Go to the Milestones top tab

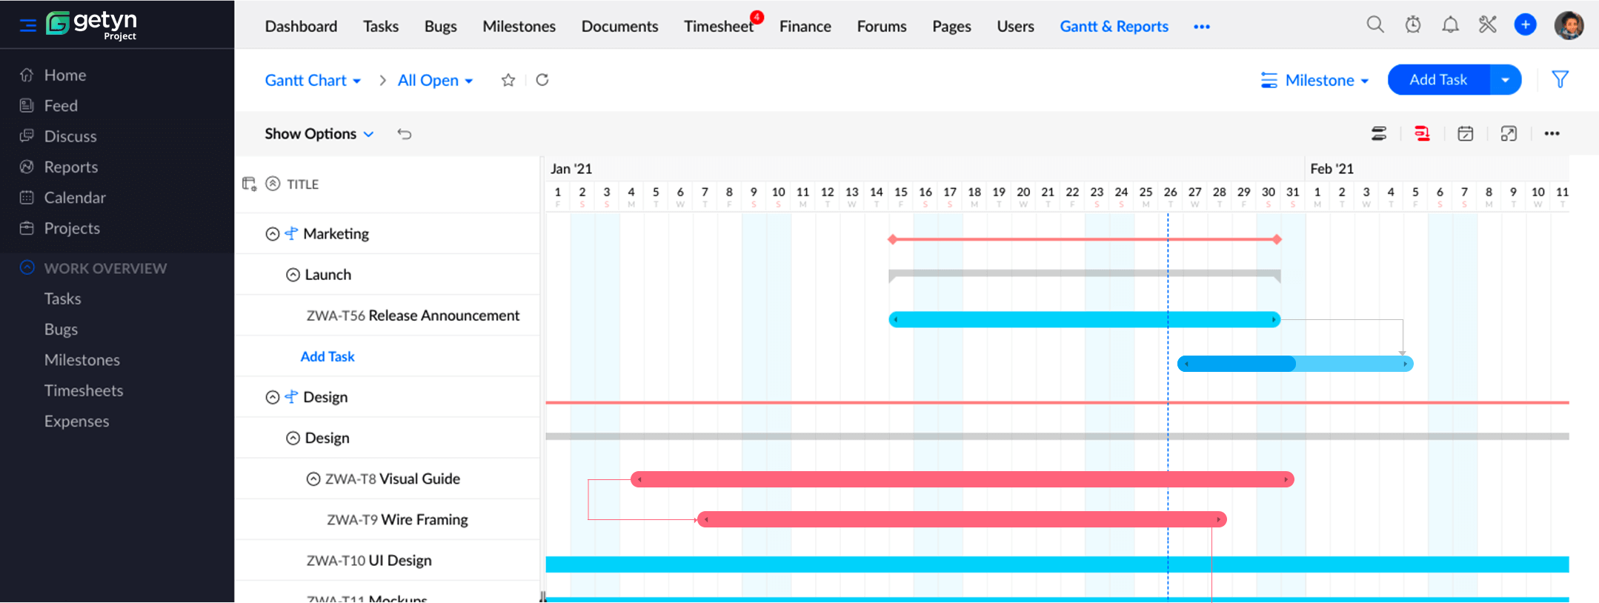[x=519, y=26]
